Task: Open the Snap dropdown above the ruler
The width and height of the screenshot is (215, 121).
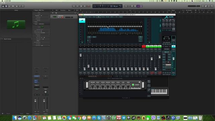Action: (176, 10)
